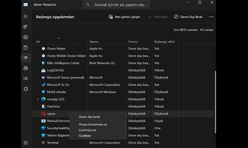The width and height of the screenshot is (248, 148).
Task: Open Task Manager settings gear
Action: tap(26, 143)
